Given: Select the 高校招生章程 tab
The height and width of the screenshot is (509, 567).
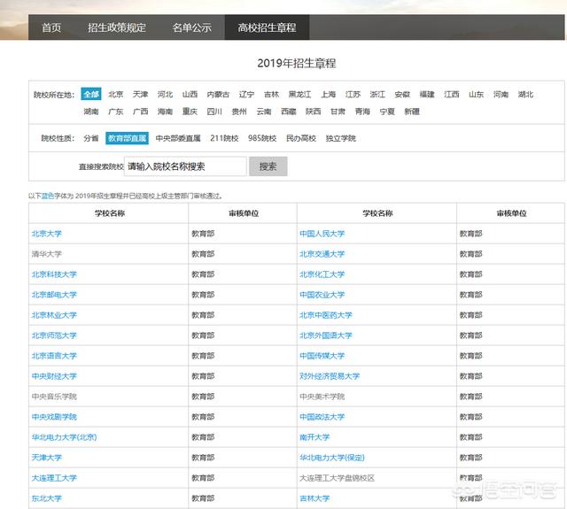Looking at the screenshot, I should [x=267, y=27].
